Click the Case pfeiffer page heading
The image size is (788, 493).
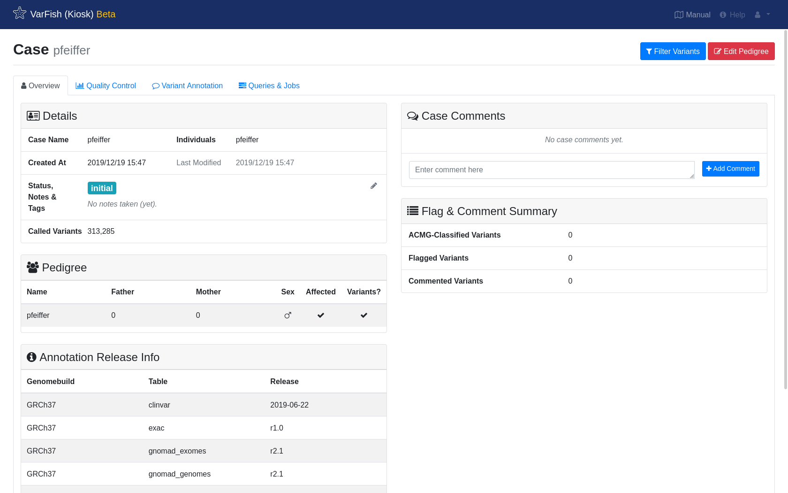[52, 49]
